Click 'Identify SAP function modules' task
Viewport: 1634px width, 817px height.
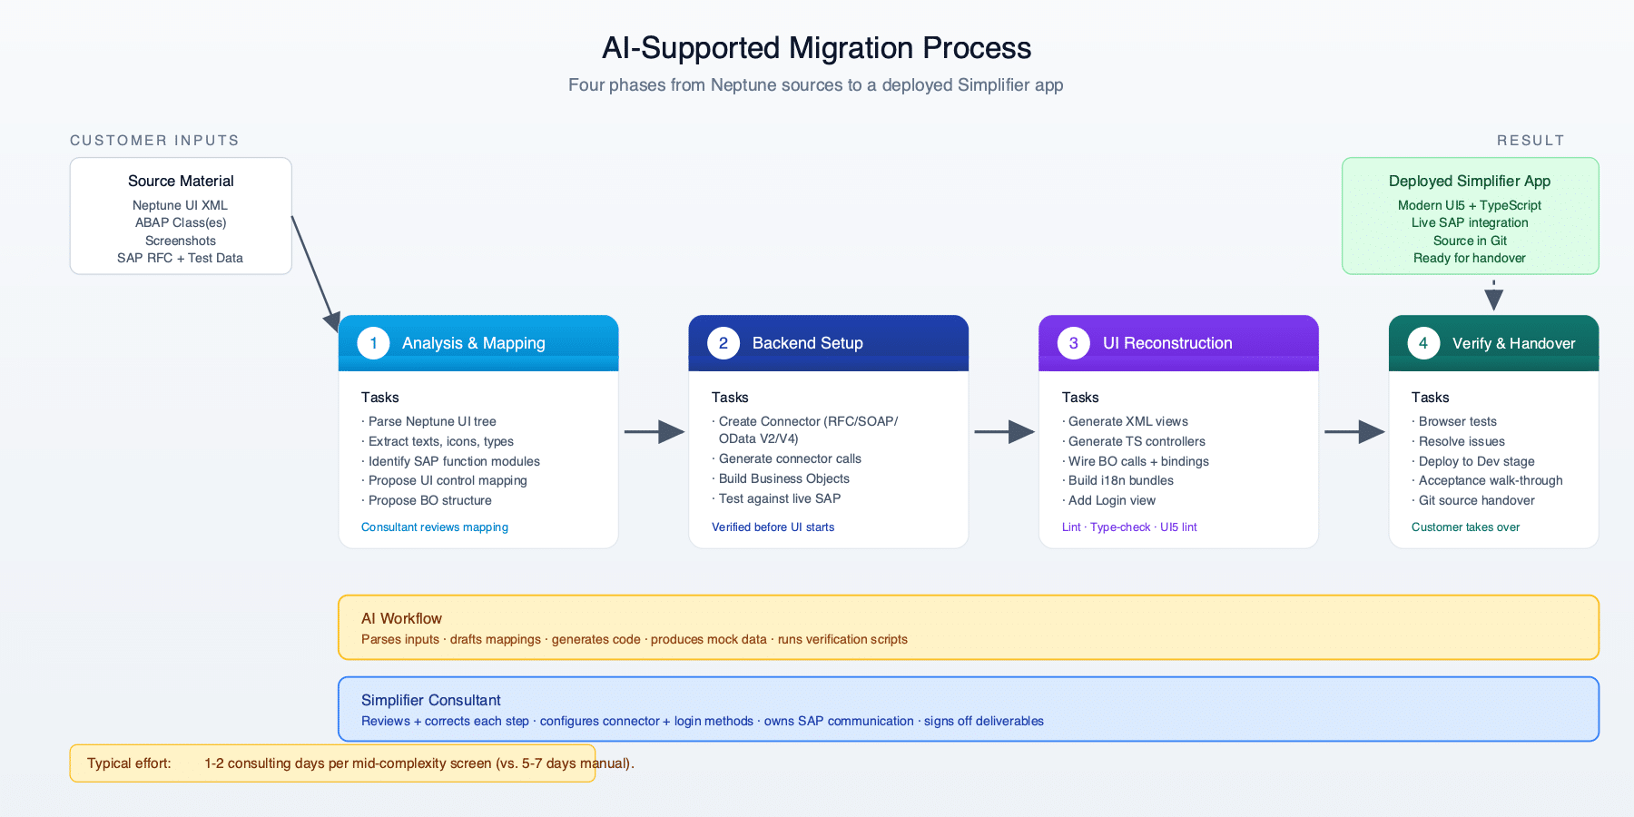451,461
